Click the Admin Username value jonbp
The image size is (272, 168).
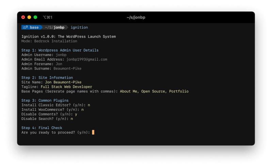click(x=61, y=55)
